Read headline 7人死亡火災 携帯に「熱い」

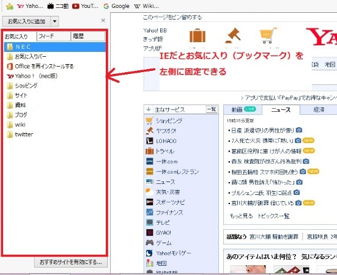(x=262, y=141)
